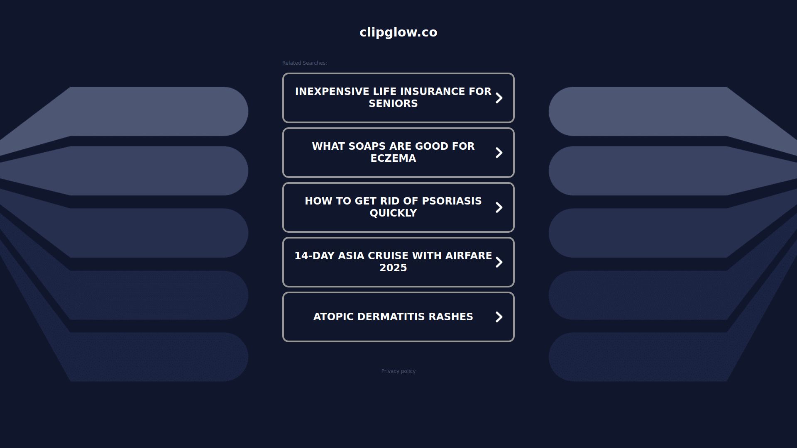797x448 pixels.
Task: Follow the 14-Day Asia Cruise with Airfare 2025 link
Action: point(393,262)
